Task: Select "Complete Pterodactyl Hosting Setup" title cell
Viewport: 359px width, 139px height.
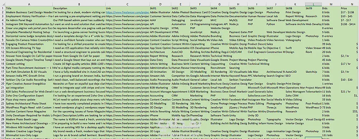Action: pos(29,32)
